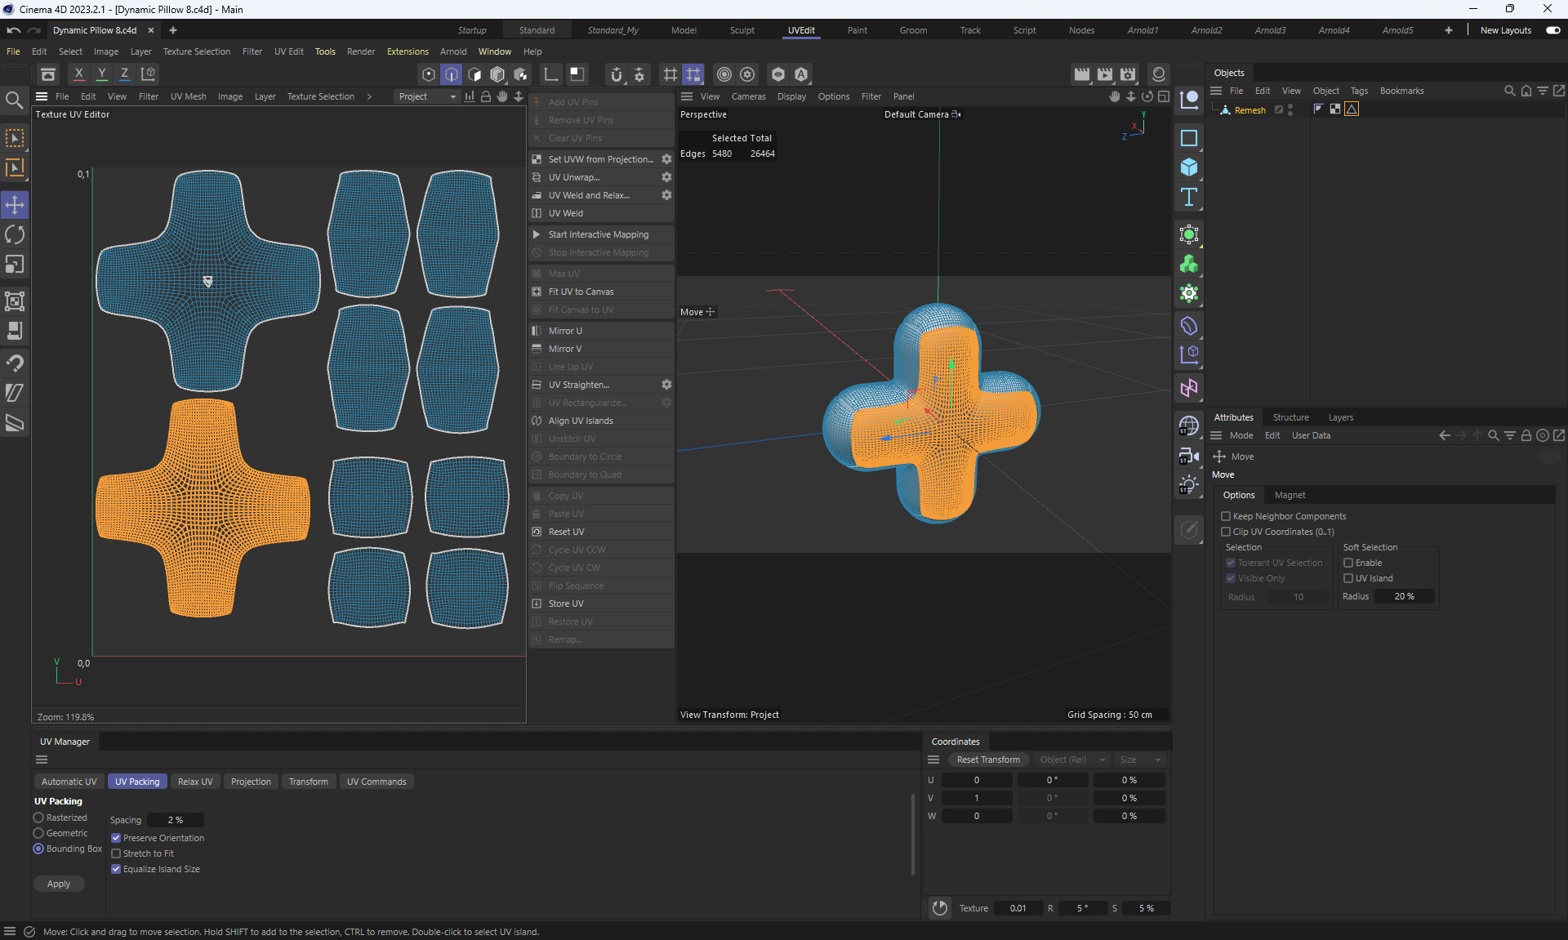Open the Size dropdown in Coordinates
The width and height of the screenshot is (1568, 940).
(x=1139, y=760)
